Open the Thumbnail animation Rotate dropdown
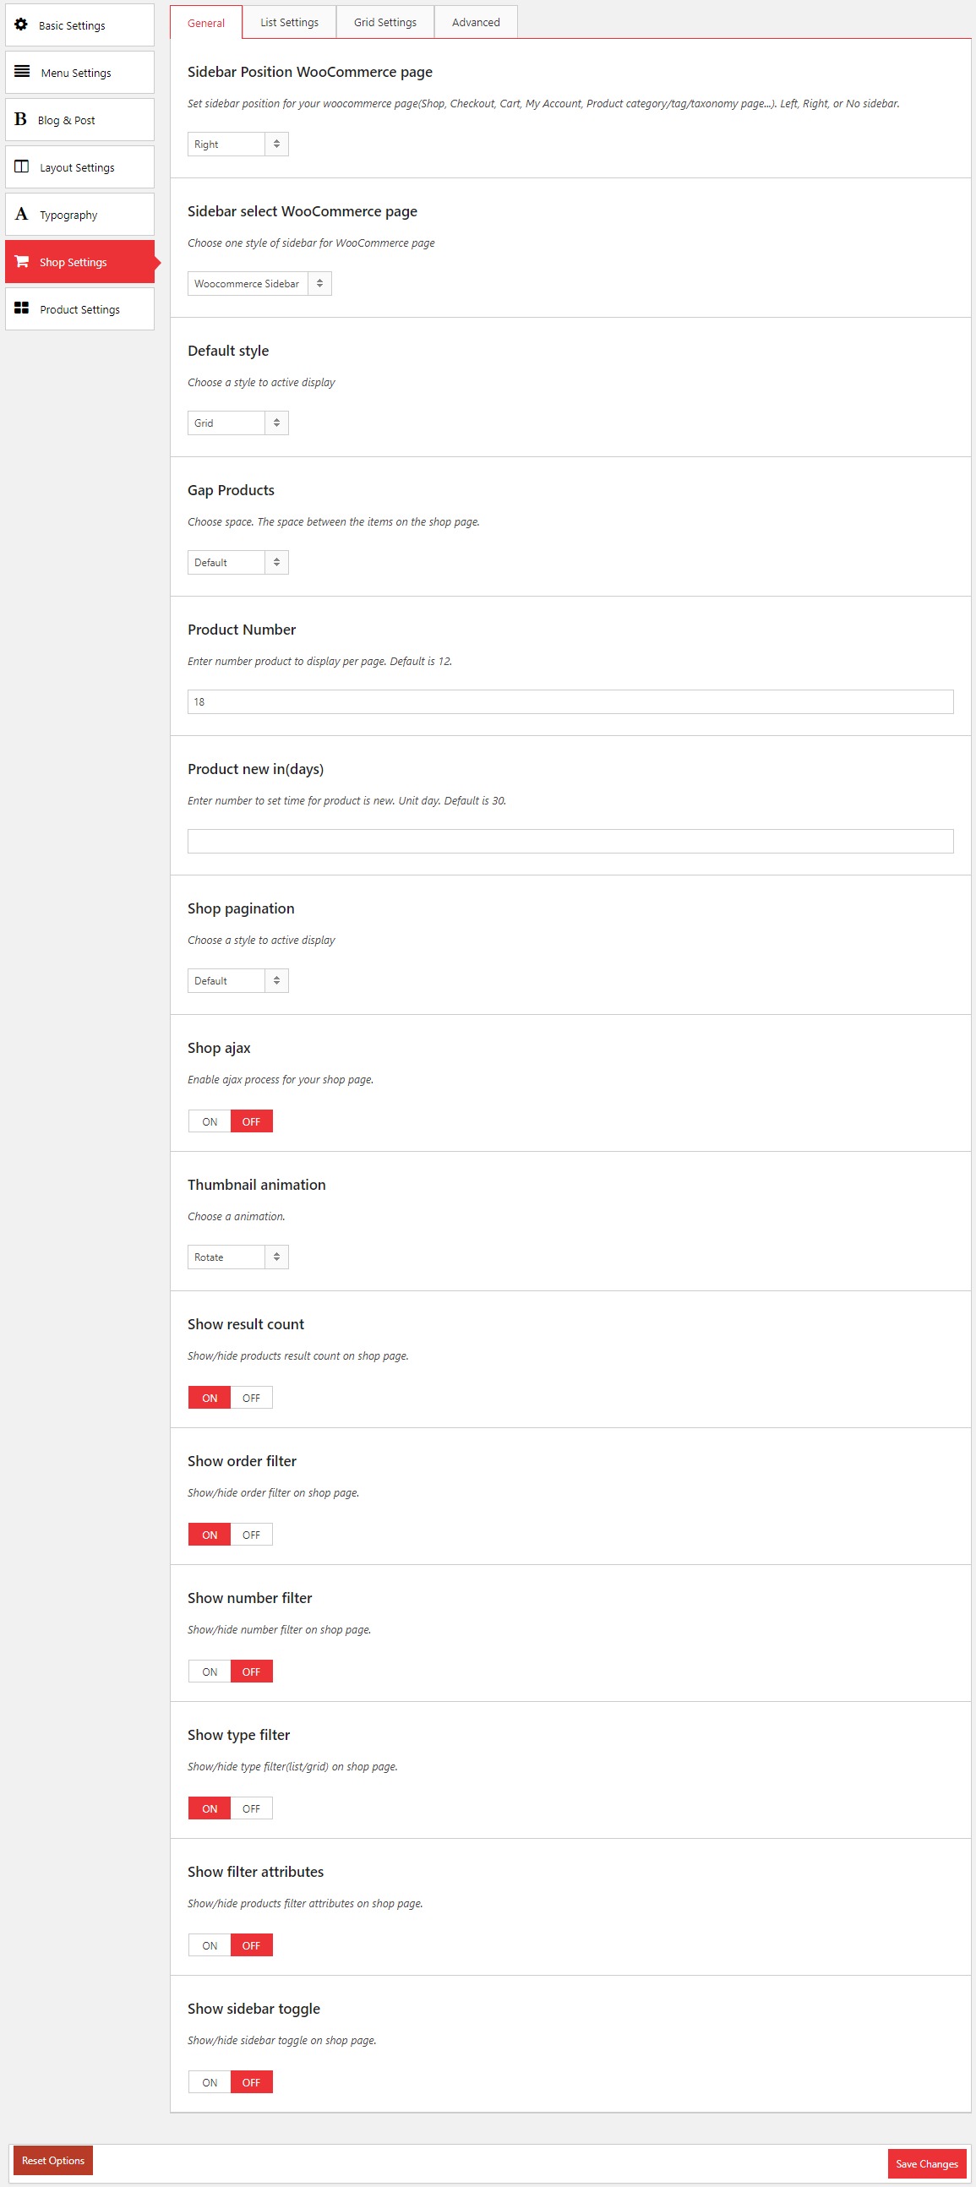The width and height of the screenshot is (976, 2187). [x=237, y=1257]
